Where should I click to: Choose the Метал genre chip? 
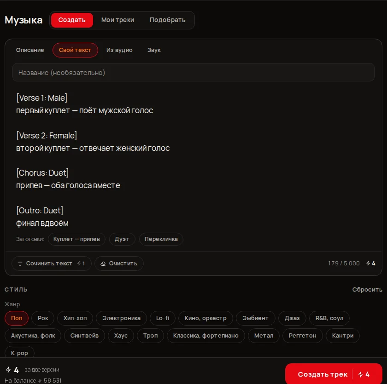[264, 335]
